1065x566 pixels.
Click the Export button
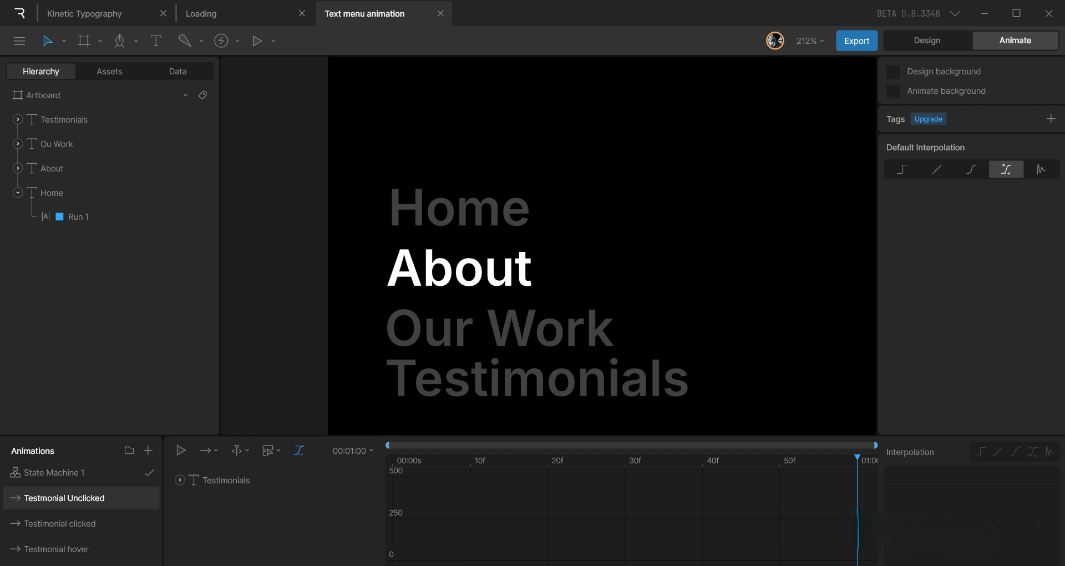[856, 41]
